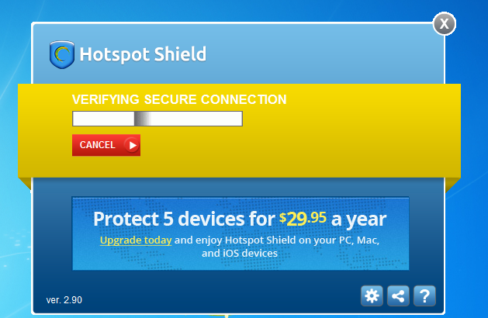Image resolution: width=488 pixels, height=318 pixels.
Task: Click the $29.95 price in the banner
Action: [x=303, y=218]
